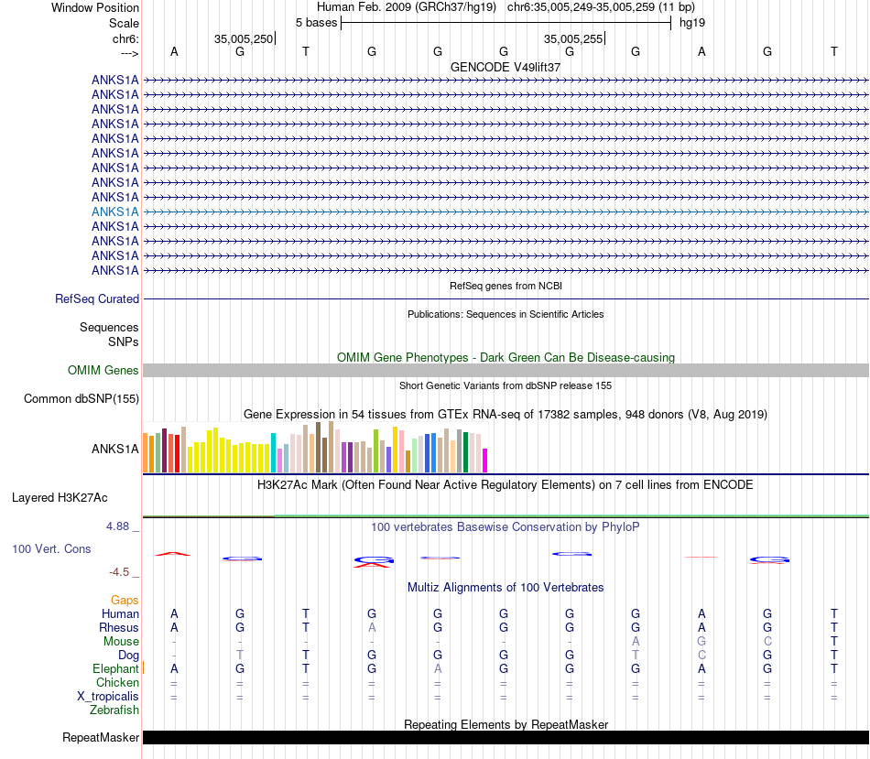Click the Layered H3K27Ac track label
Image resolution: width=870 pixels, height=759 pixels.
(60, 498)
